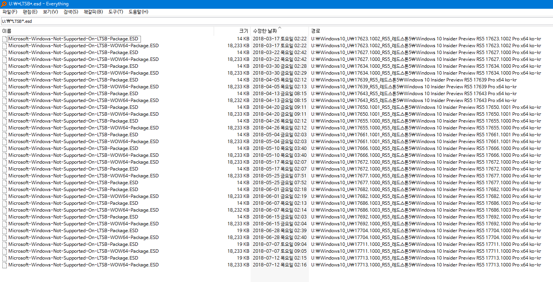
Task: Select file icon of WOW64 ESD dated 2018-04-20
Action: [x=5, y=114]
